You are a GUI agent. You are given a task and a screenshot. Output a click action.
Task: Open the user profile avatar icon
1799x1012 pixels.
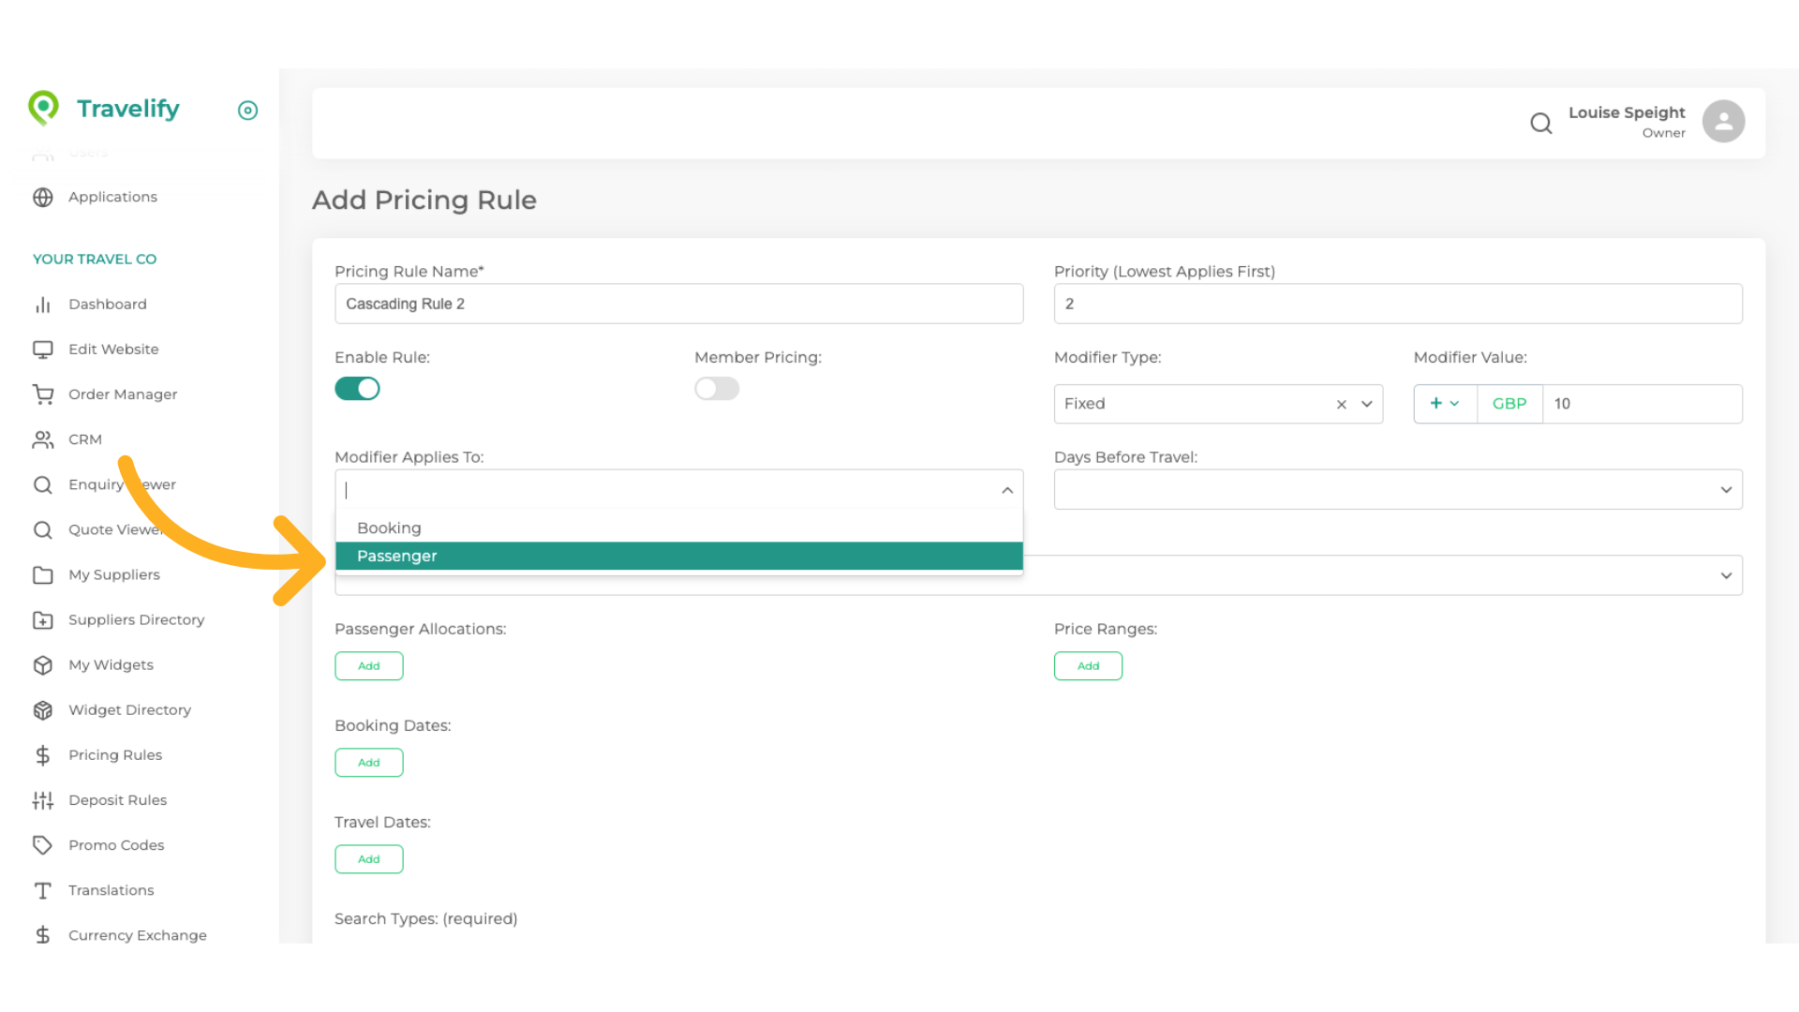pyautogui.click(x=1722, y=122)
